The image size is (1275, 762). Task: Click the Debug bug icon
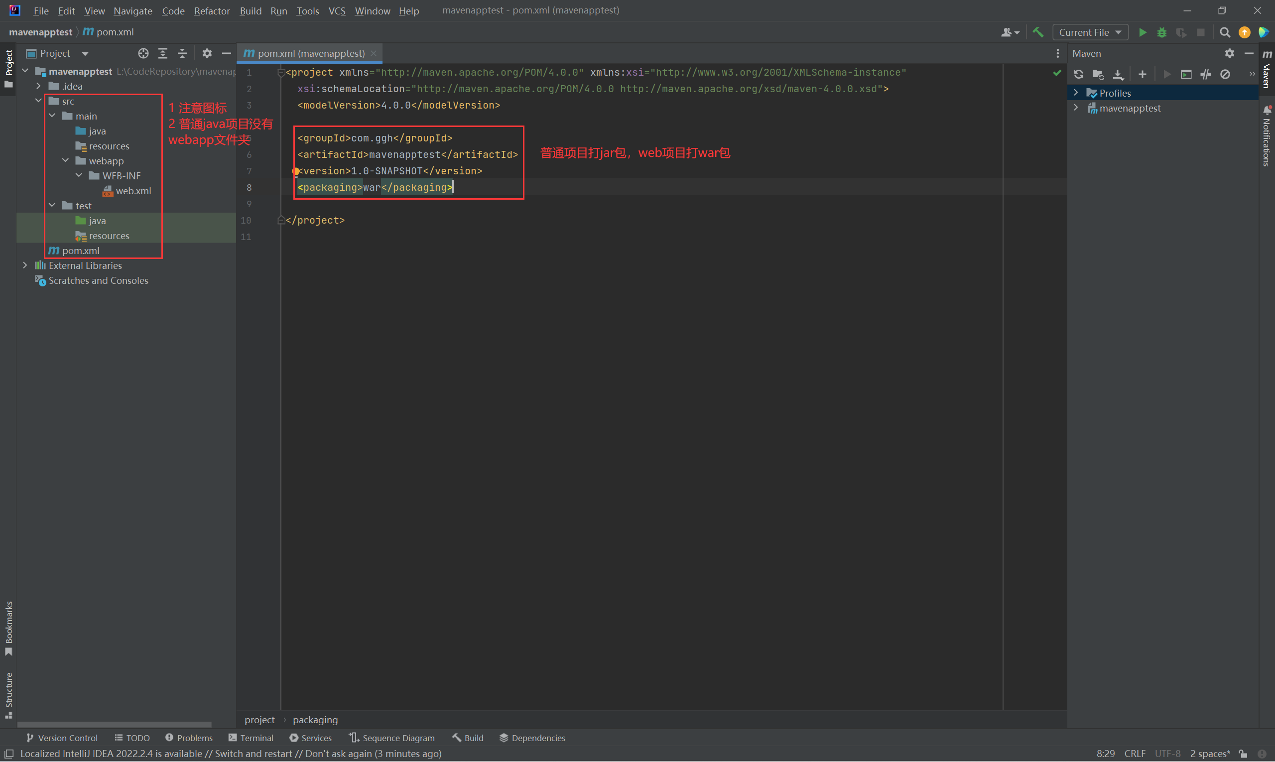pos(1161,32)
